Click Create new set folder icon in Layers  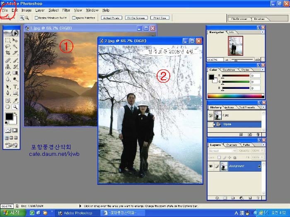233,198
